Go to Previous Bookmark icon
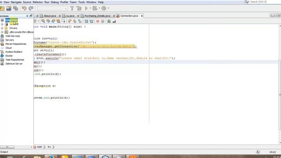Screen dimensions: 281x158 coord(69,21)
